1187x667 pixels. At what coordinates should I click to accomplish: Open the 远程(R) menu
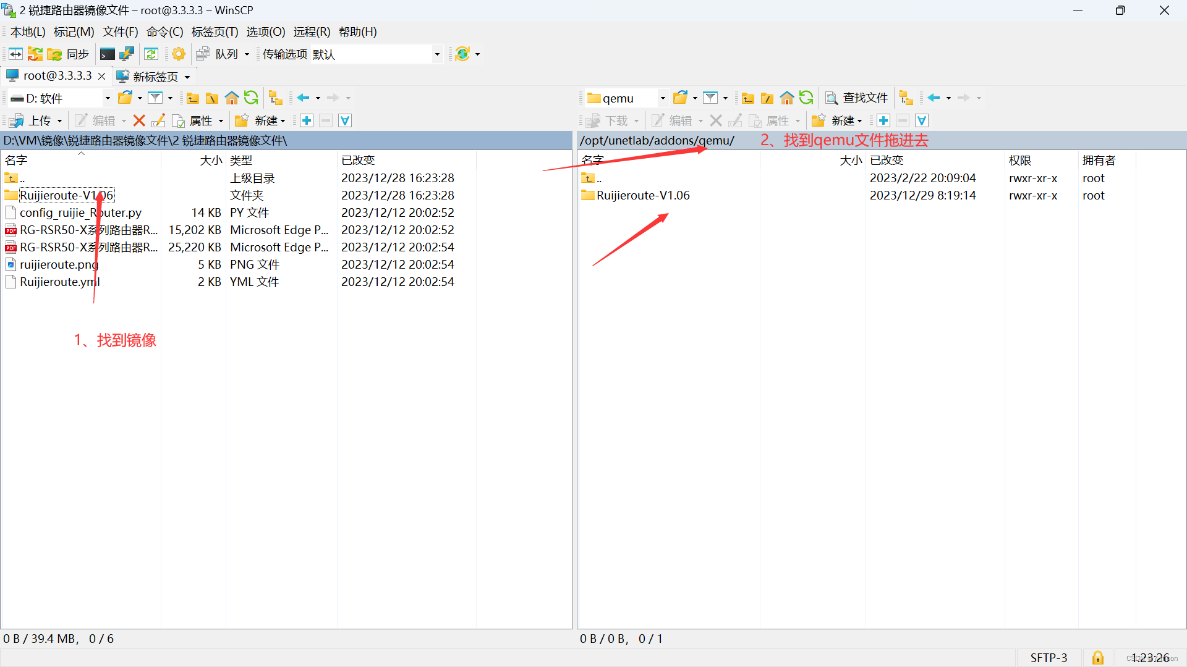tap(312, 31)
